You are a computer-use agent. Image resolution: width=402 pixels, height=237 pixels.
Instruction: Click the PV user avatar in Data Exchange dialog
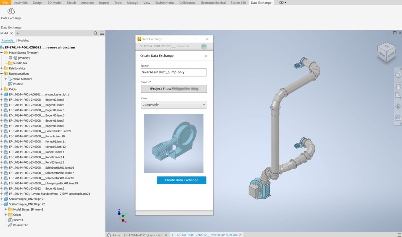tap(204, 46)
